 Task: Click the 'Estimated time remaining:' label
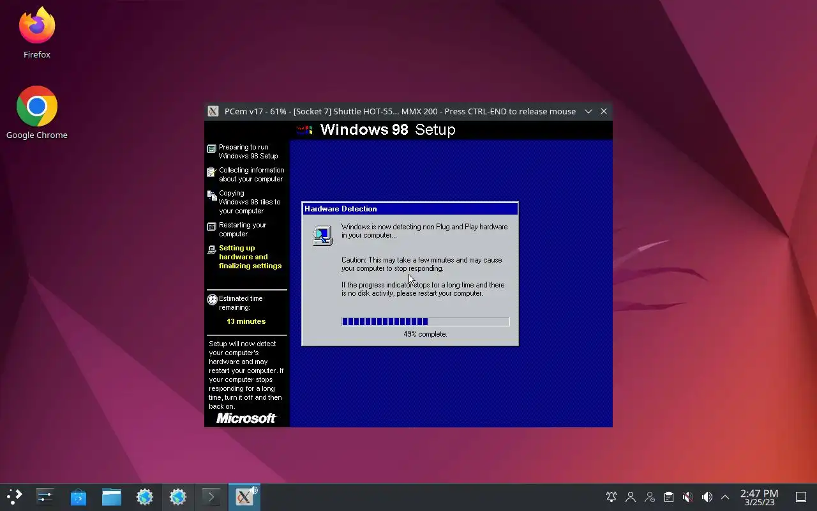(x=241, y=303)
